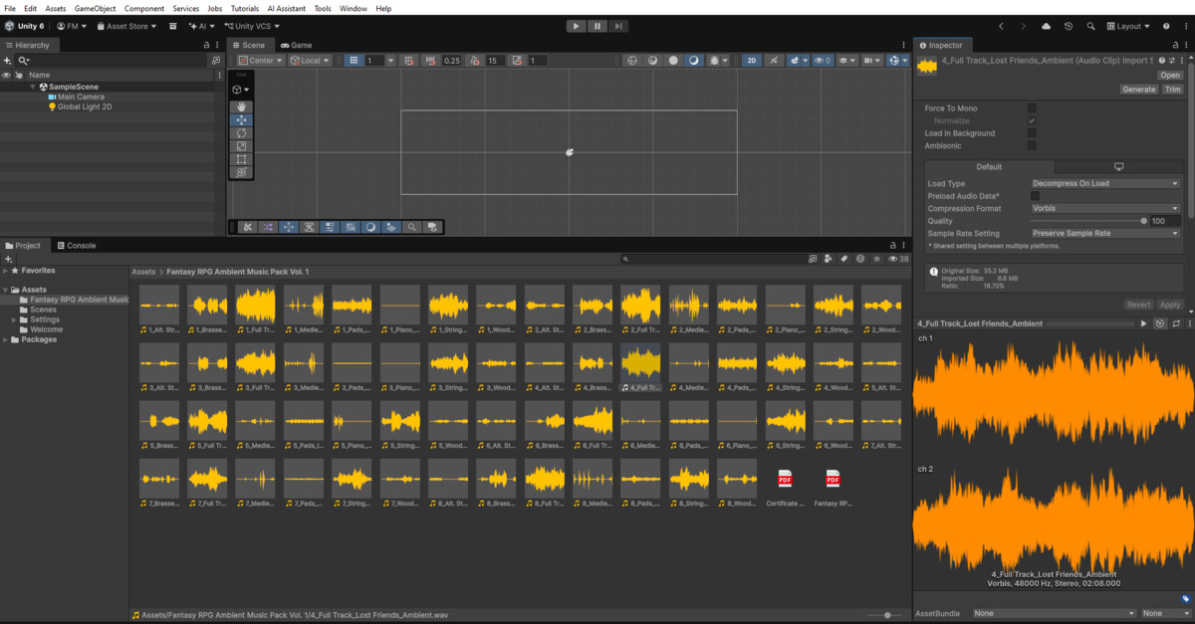Click the global search magnifier icon
The height and width of the screenshot is (624, 1195).
tap(1091, 26)
